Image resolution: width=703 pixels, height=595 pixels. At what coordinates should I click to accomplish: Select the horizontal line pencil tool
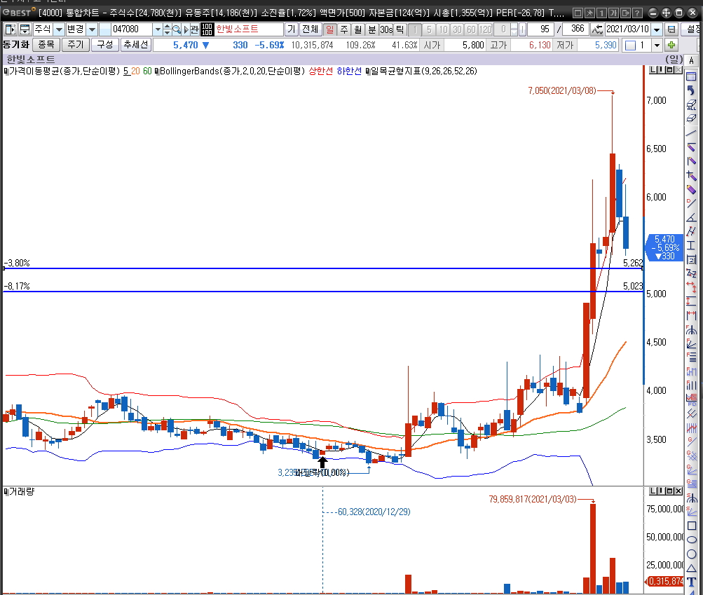pos(691,147)
